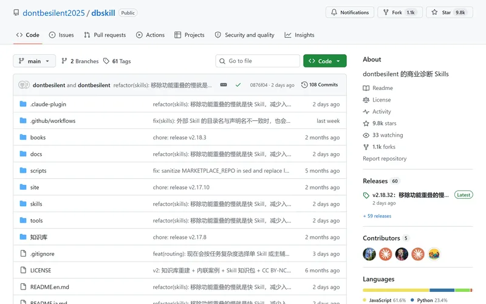Viewport: 486px width, 304px height.
Task: Click the blue Python segment of language bar
Action: [x=442, y=291]
